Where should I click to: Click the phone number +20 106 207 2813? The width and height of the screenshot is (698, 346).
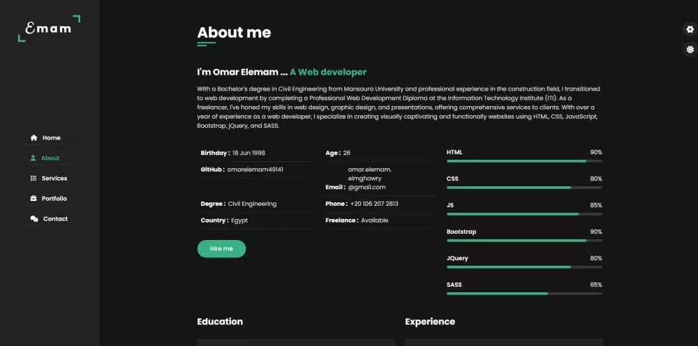(x=374, y=204)
